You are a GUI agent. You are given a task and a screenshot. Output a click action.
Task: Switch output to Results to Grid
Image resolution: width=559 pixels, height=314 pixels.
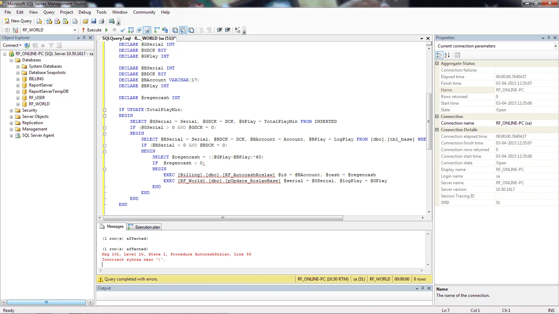click(x=183, y=30)
